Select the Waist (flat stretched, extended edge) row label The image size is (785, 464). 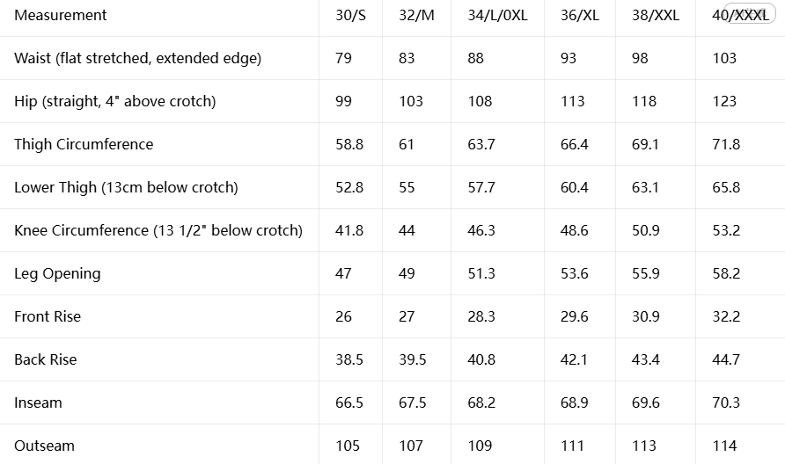click(x=137, y=58)
